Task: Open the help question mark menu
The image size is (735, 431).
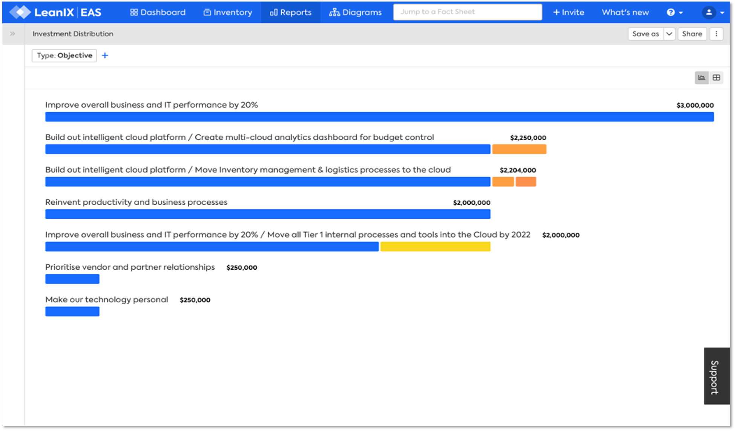Action: [674, 12]
